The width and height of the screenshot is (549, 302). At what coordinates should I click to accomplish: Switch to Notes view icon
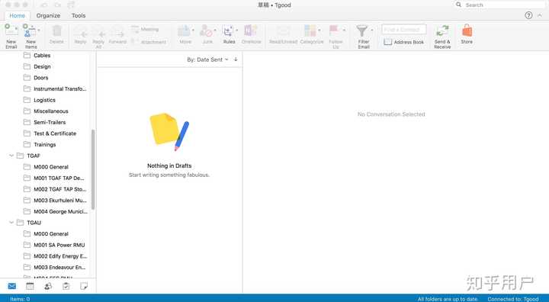(84, 286)
